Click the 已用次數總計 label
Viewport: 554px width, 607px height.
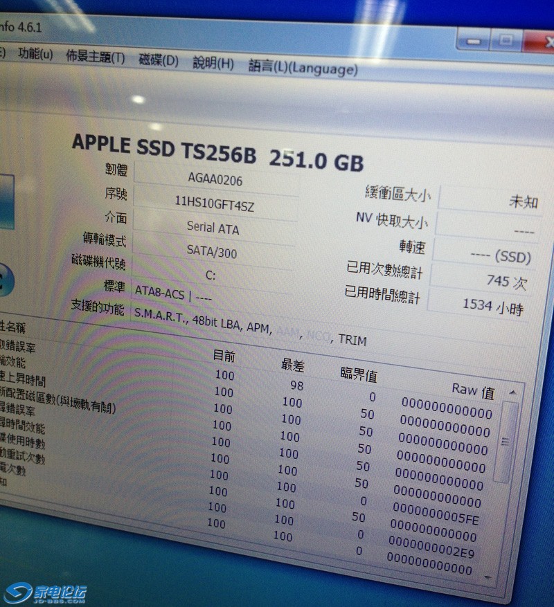[384, 269]
